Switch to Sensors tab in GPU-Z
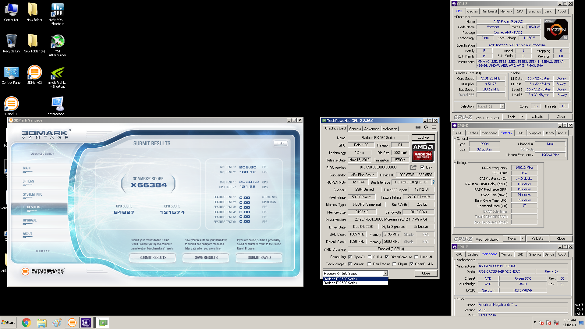 pyautogui.click(x=355, y=129)
